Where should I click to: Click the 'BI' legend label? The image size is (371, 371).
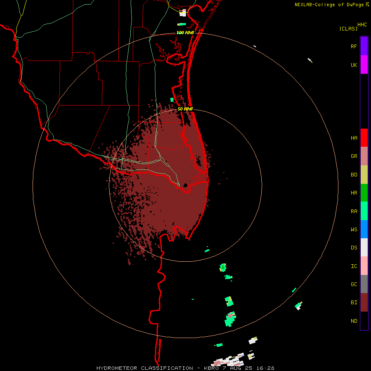[x=354, y=303]
